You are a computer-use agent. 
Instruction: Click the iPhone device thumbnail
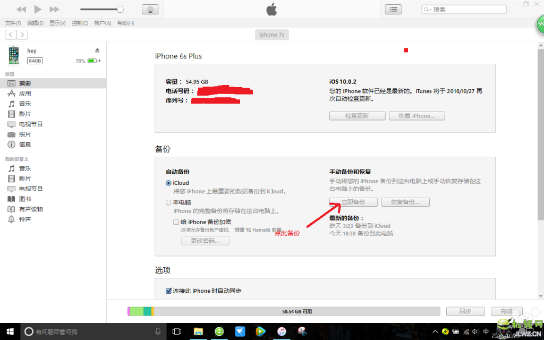click(x=13, y=55)
